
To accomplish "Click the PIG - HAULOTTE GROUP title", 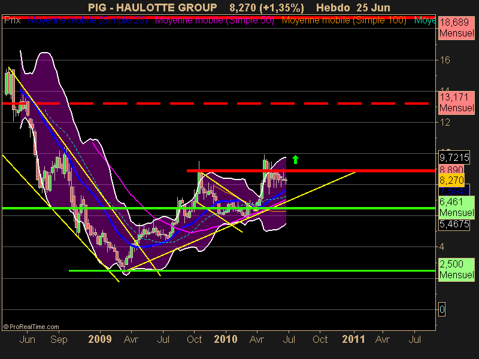I will (153, 7).
